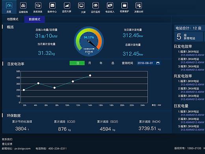Open the calendar picker icon beside 2018-08-01
The width and height of the screenshot is (205, 154).
point(158,63)
